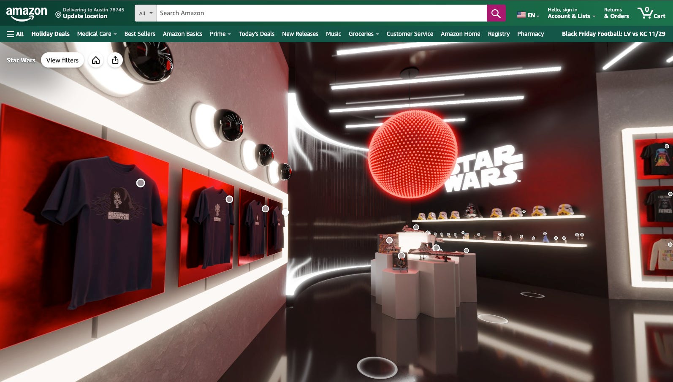Open Pharmacy link
The height and width of the screenshot is (382, 673).
[530, 34]
